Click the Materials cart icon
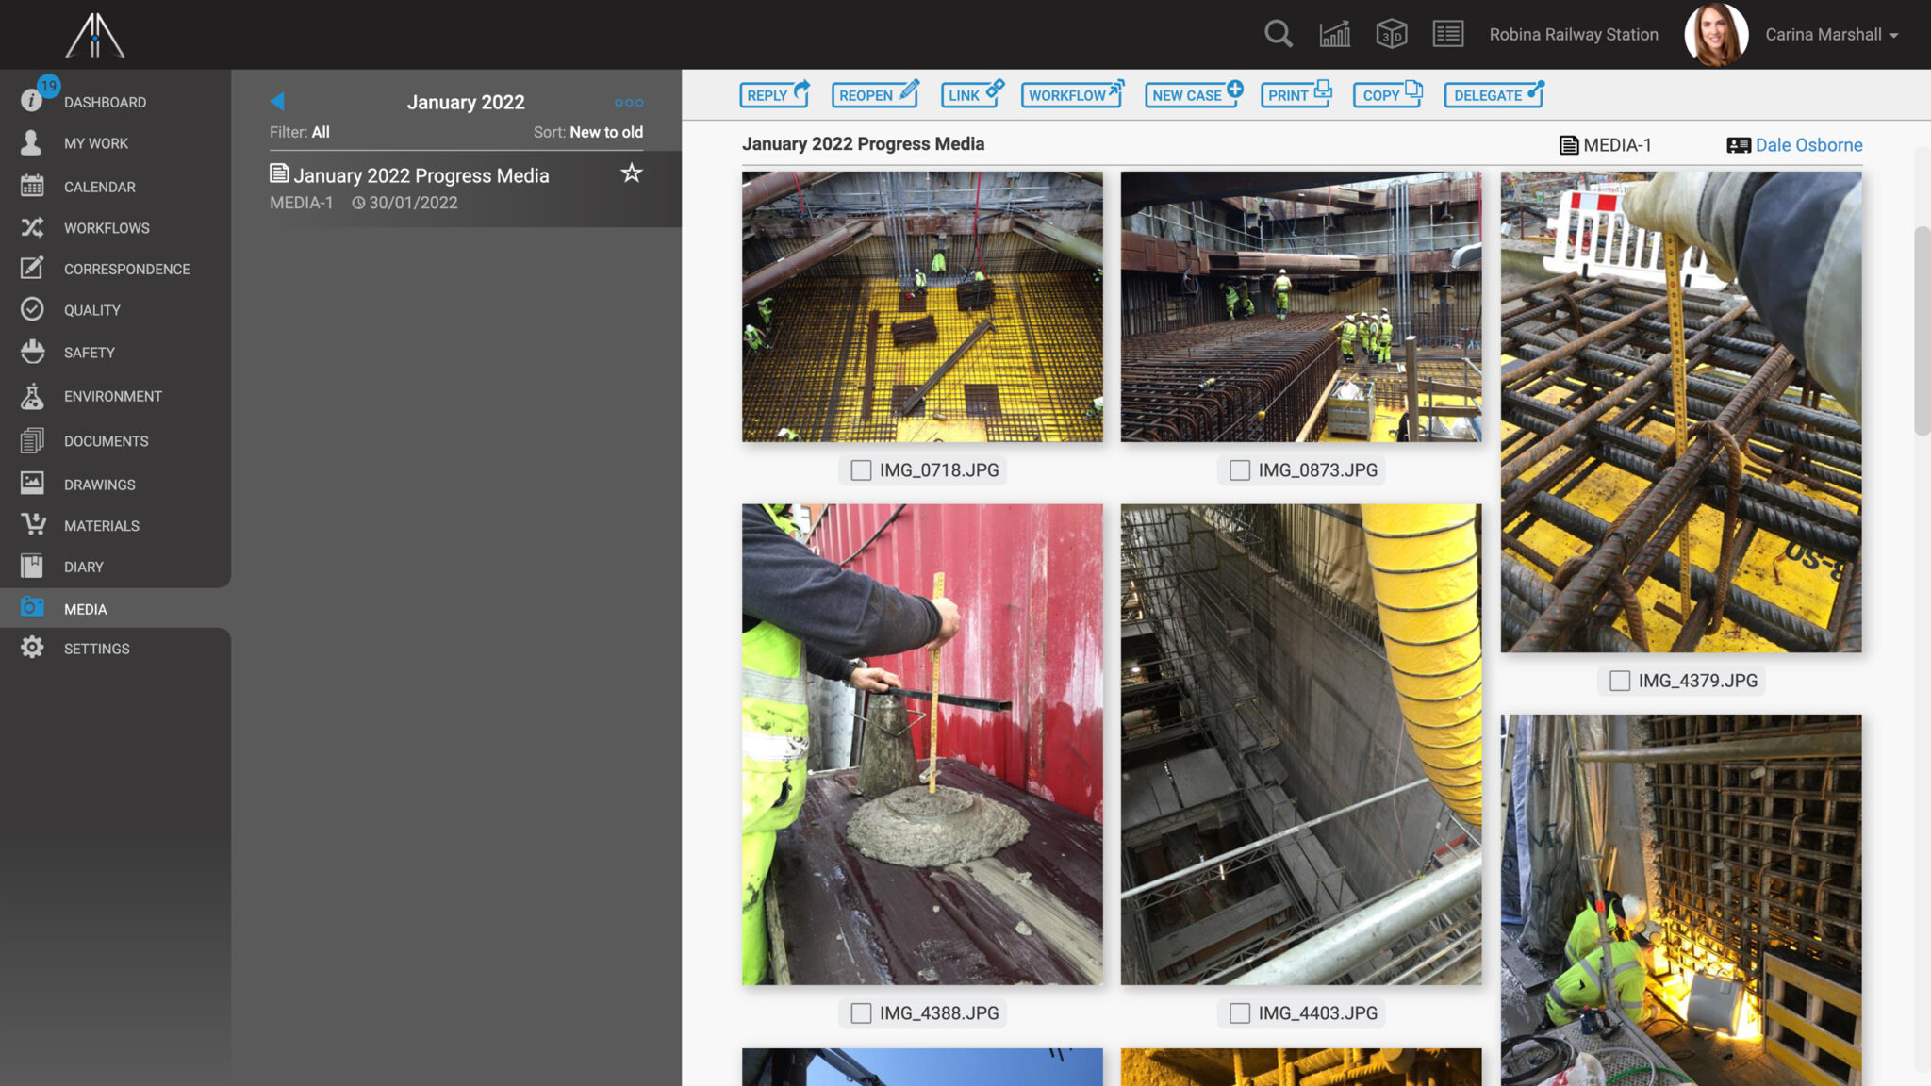Screen dimensions: 1931x1086 (33, 524)
